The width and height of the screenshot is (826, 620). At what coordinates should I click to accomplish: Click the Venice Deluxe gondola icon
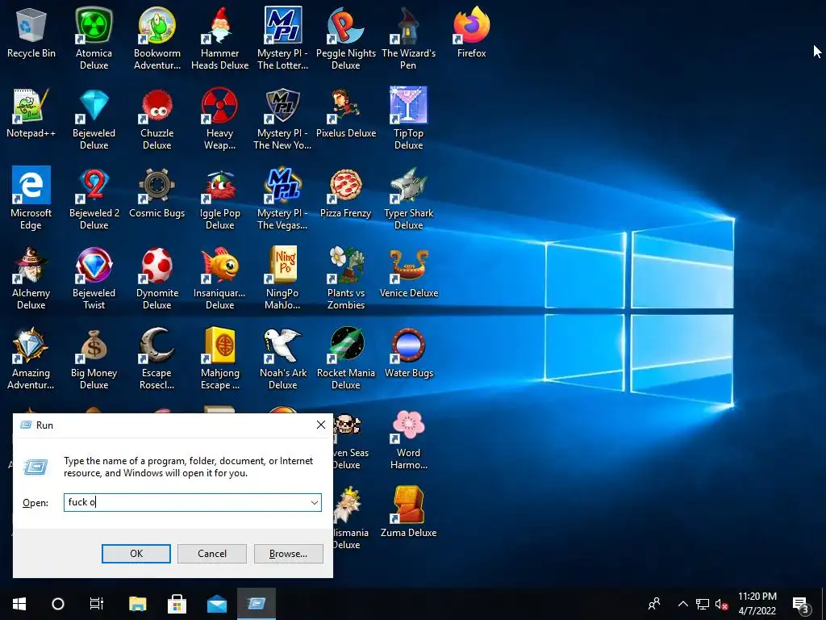[409, 273]
